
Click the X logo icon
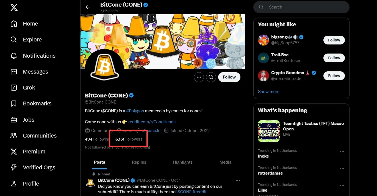[14, 7]
